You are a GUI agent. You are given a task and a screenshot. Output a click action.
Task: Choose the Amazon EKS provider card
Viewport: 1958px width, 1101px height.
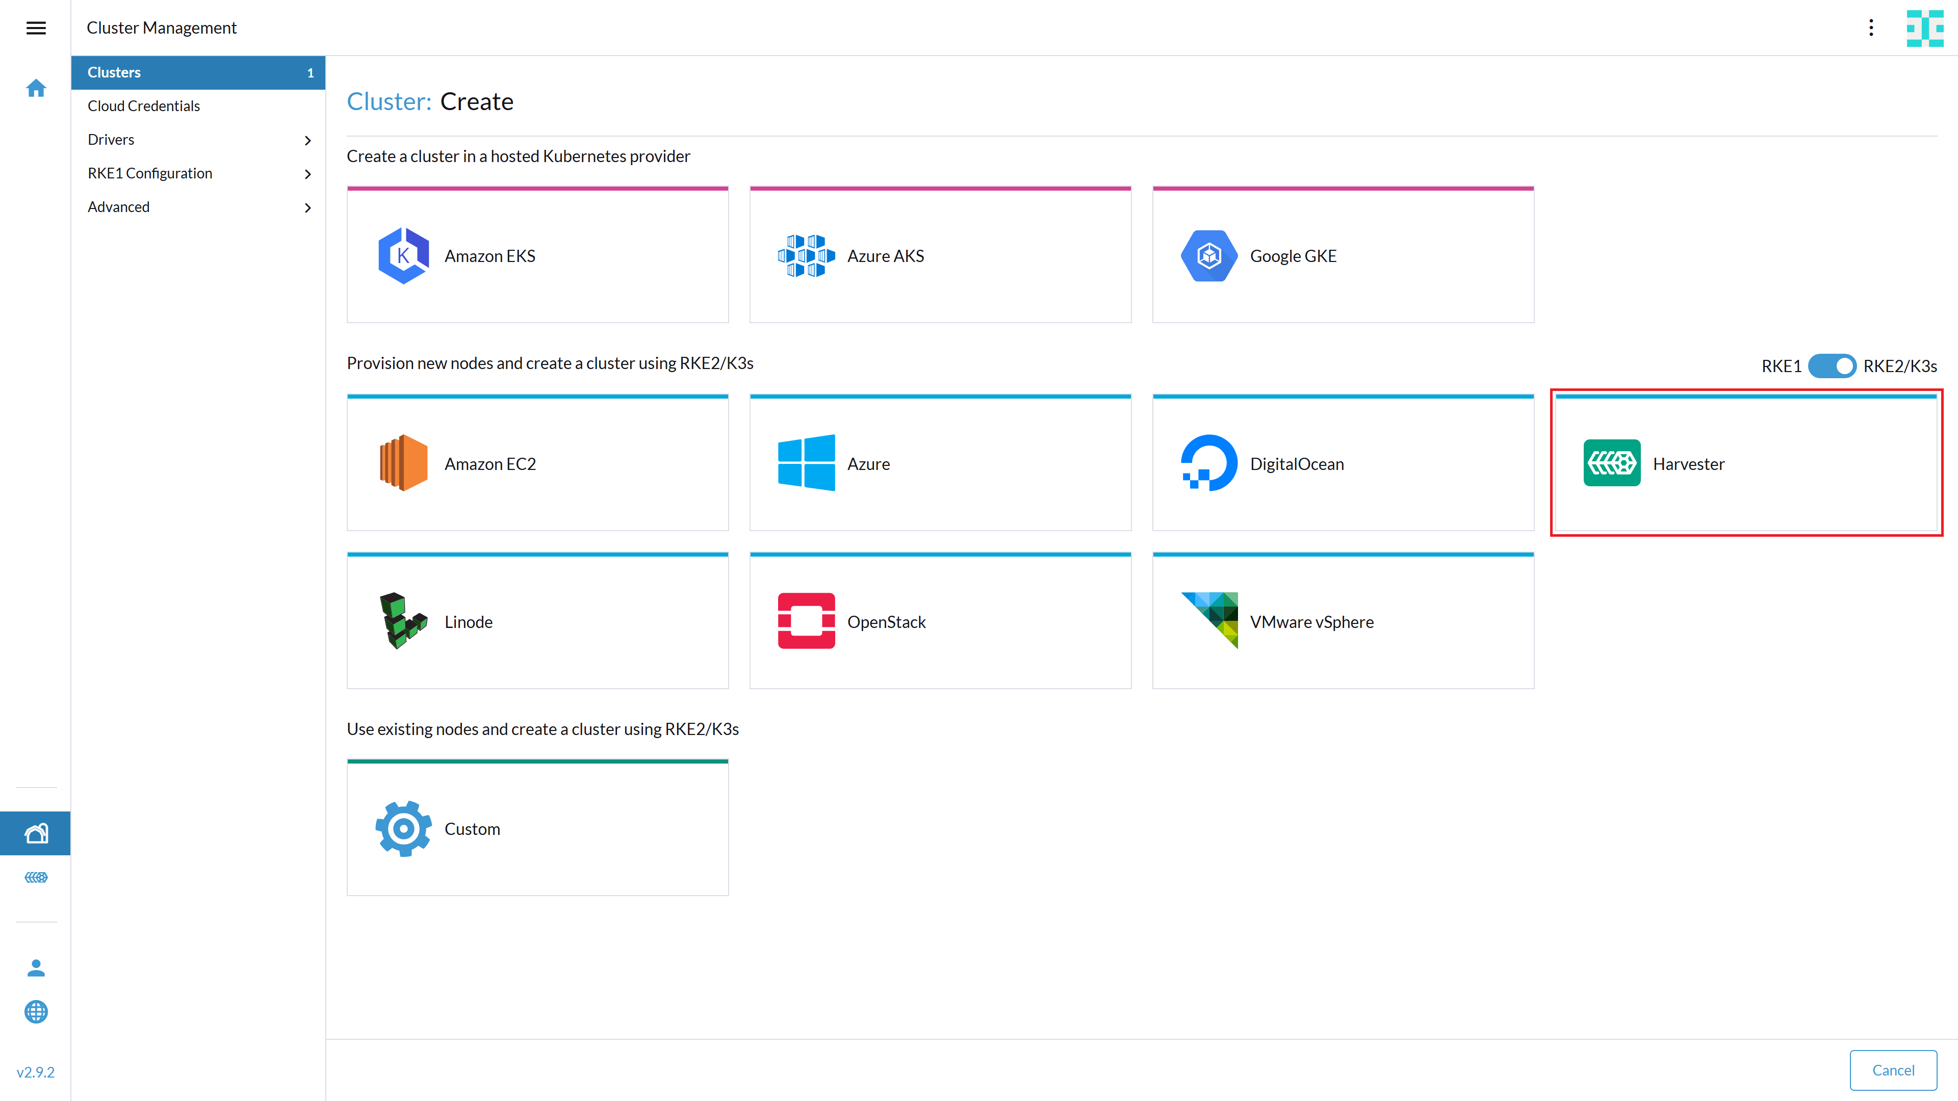point(537,256)
